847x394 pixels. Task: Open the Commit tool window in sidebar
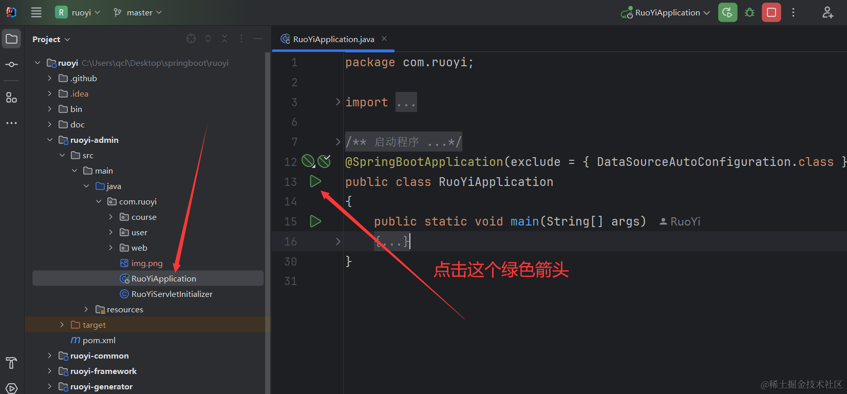(x=11, y=65)
